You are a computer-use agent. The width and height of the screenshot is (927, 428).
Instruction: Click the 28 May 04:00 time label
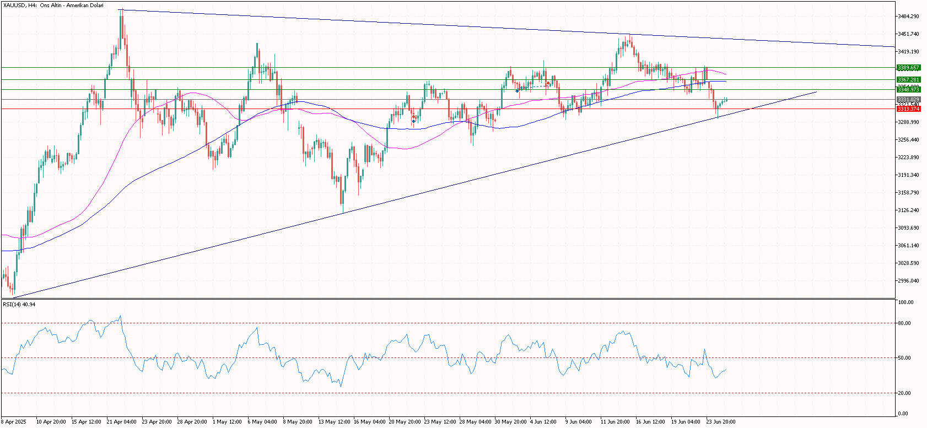(475, 422)
